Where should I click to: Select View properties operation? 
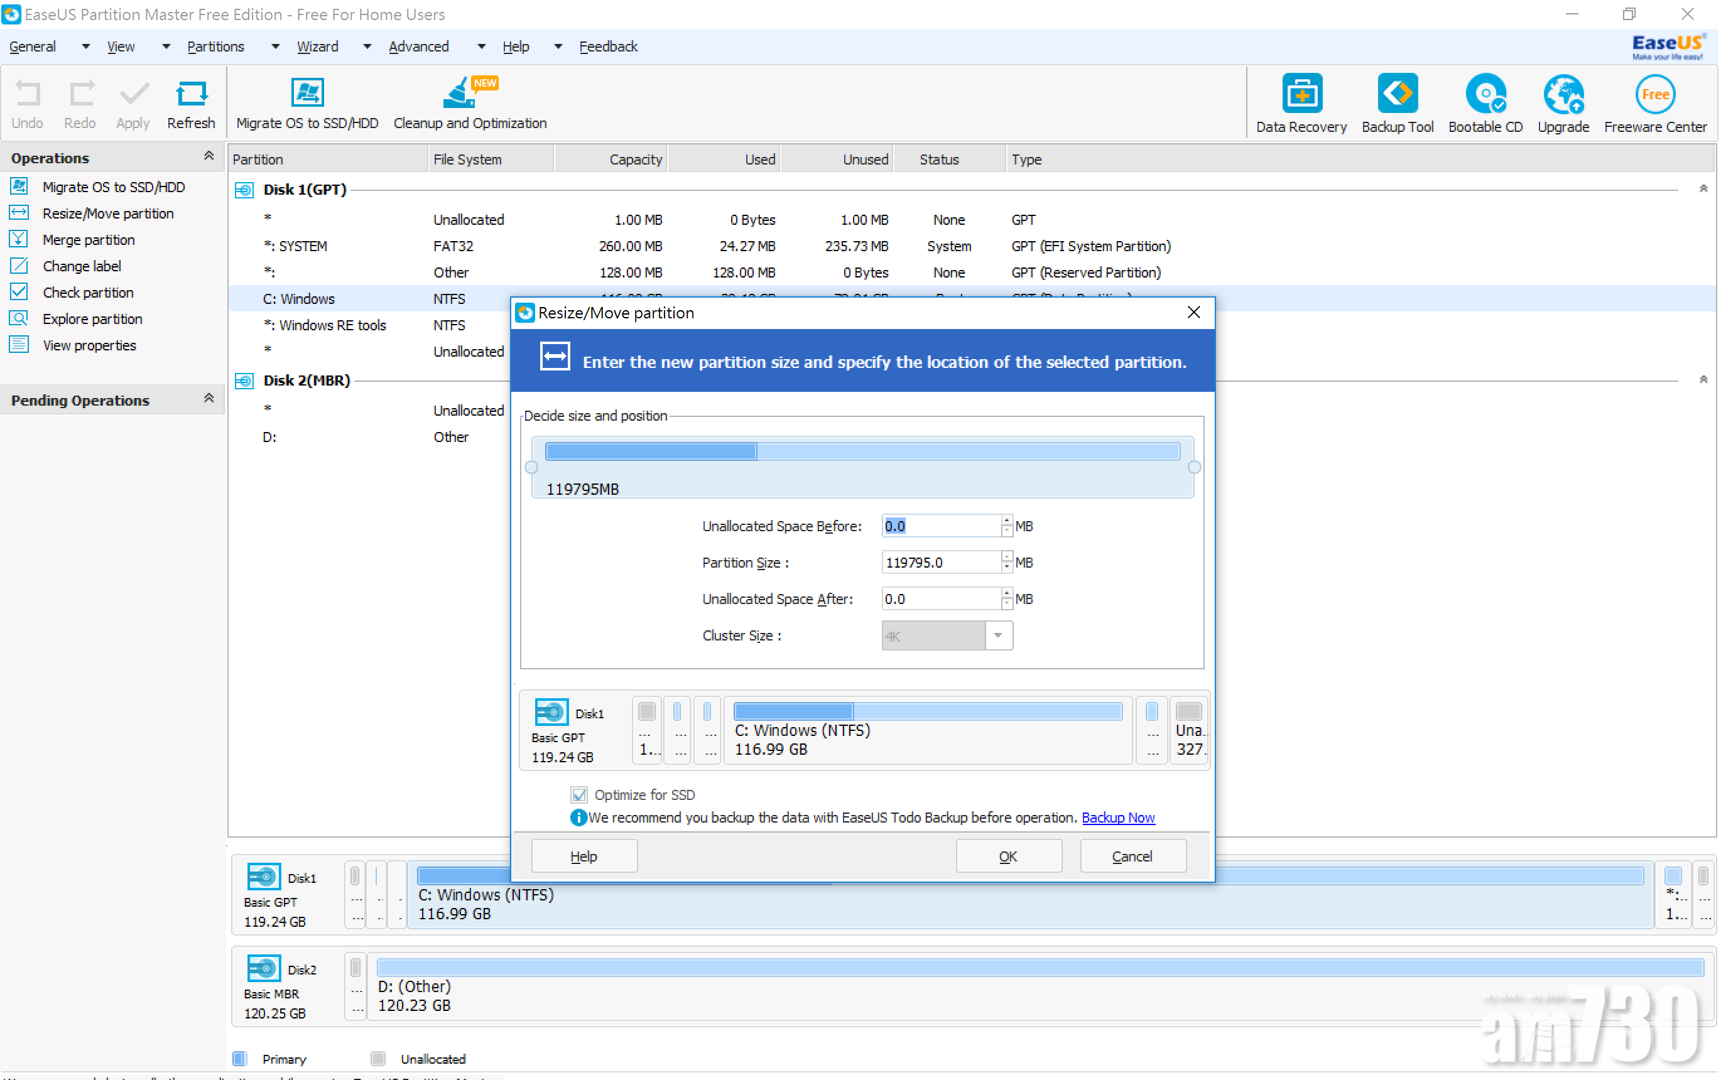point(89,346)
